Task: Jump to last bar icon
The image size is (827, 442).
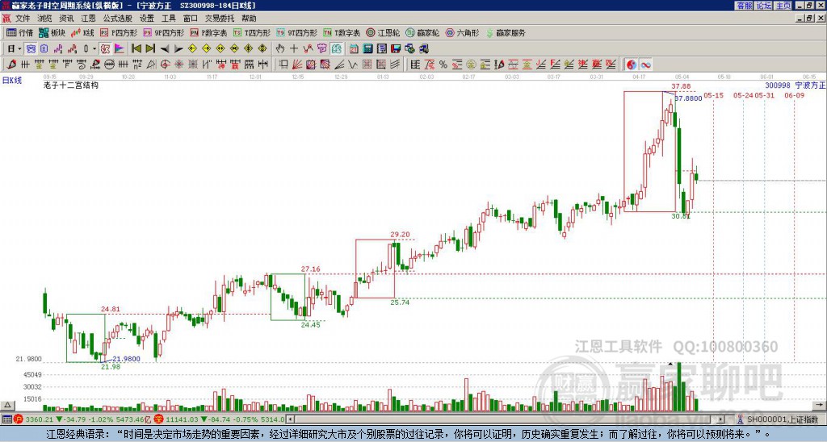Action: point(149,49)
